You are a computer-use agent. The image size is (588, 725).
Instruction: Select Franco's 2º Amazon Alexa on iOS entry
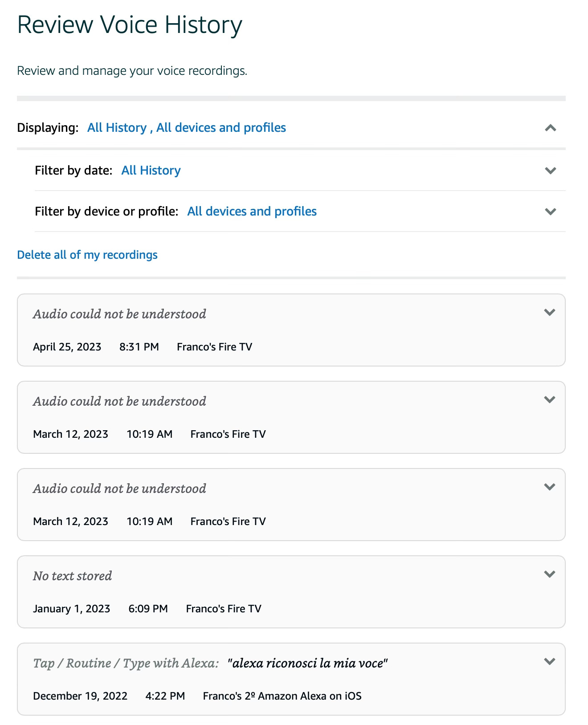(282, 696)
